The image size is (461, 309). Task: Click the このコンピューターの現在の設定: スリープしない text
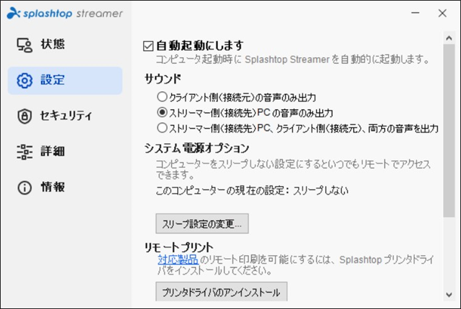[252, 190]
